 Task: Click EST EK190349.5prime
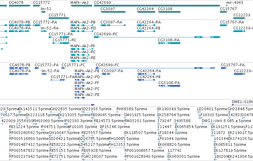(173, 109)
